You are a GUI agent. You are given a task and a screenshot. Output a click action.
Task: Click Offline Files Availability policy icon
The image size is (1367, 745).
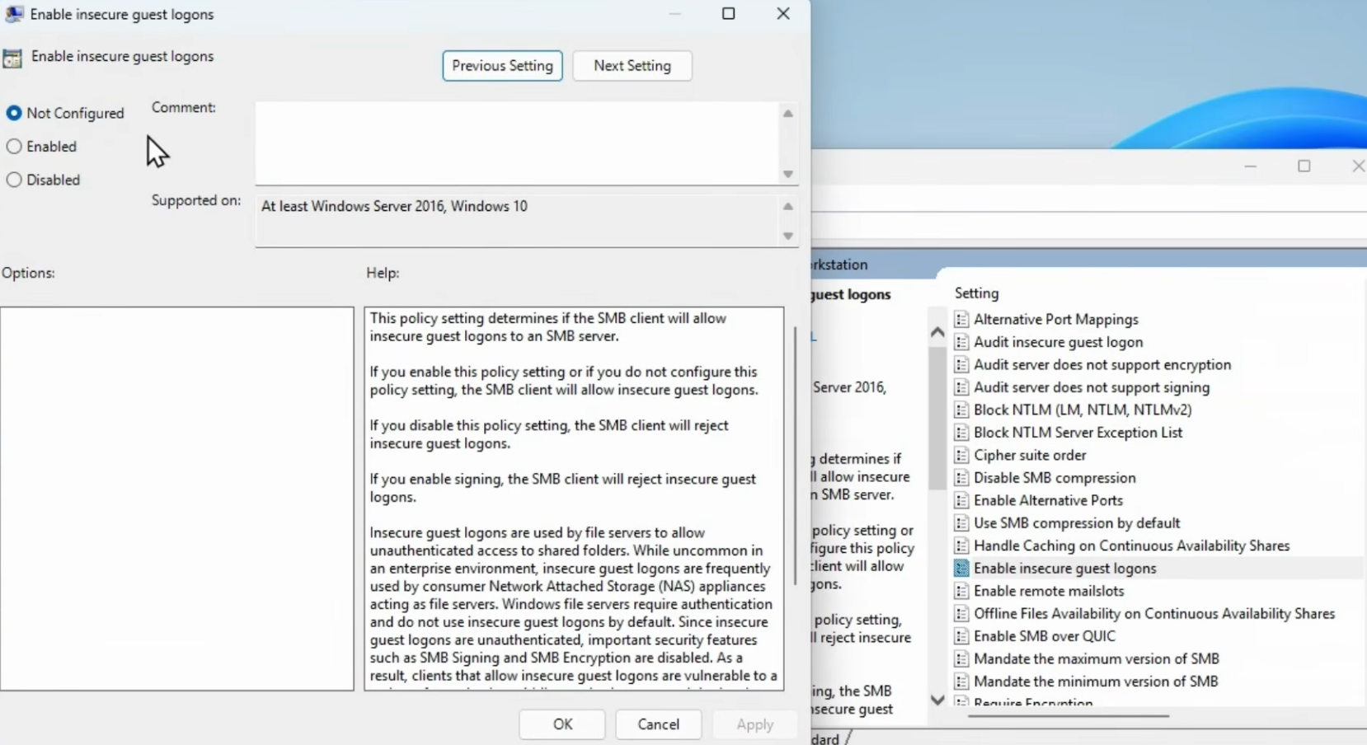pos(961,614)
